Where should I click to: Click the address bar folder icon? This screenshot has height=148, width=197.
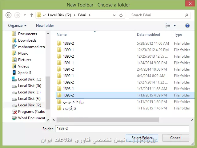39,15
